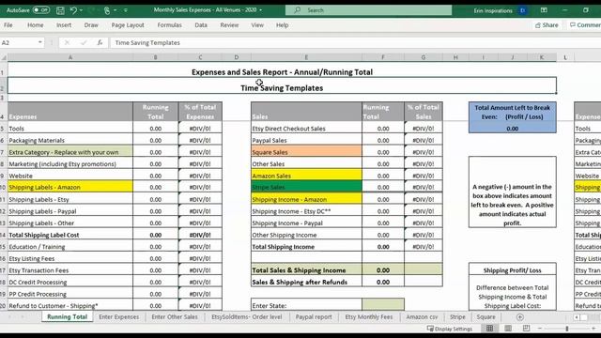Screen dimensions: 601x338
Task: Click the Select All corner triangle
Action: (x=4, y=57)
